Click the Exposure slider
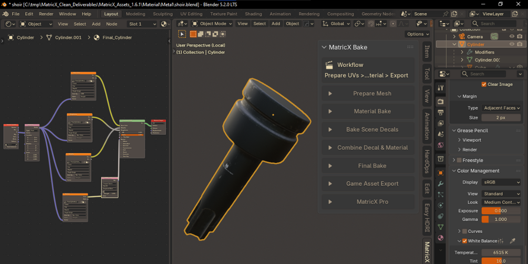528x264 pixels. tap(501, 211)
